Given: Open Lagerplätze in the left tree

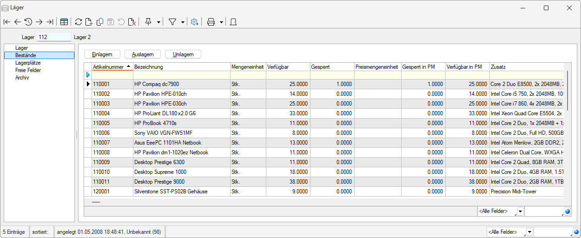Looking at the screenshot, I should [x=28, y=63].
